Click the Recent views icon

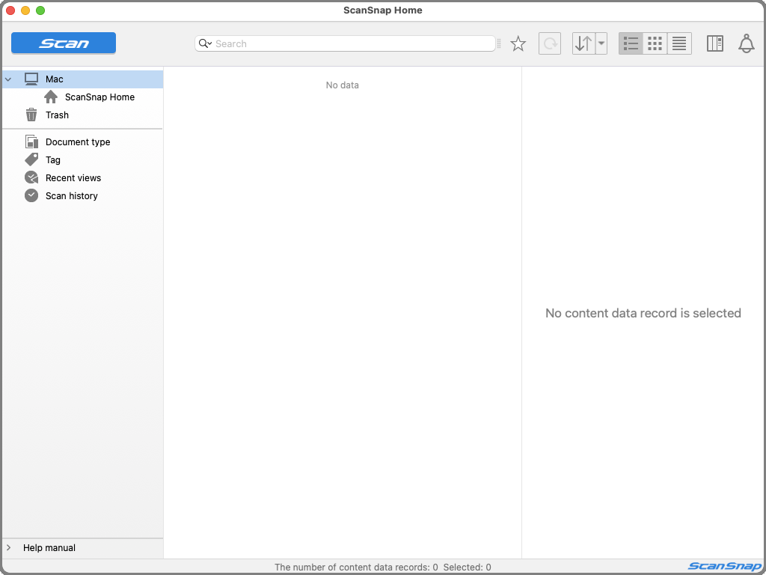31,177
